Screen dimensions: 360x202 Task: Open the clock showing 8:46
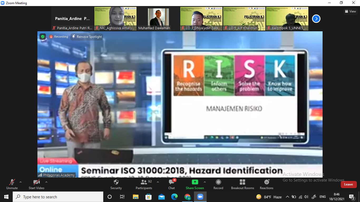pos(337,197)
